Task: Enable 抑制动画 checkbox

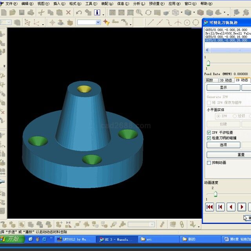Action: [209, 162]
